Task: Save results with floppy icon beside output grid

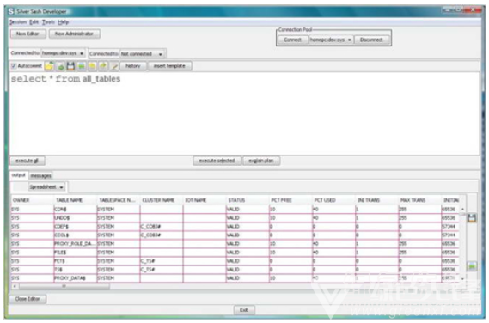Action: click(472, 218)
